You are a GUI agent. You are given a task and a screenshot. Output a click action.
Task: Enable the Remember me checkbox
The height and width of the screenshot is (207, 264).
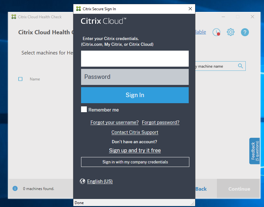tap(84, 109)
